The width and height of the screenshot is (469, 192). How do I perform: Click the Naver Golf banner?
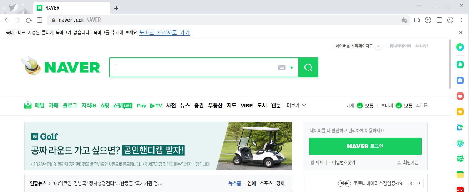158,146
